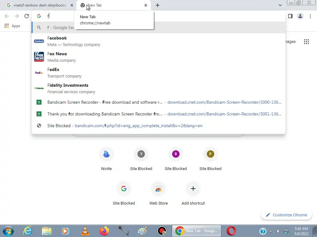Image resolution: width=317 pixels, height=237 pixels.
Task: Close the vixelzf rainbow dash tab
Action: point(72,5)
